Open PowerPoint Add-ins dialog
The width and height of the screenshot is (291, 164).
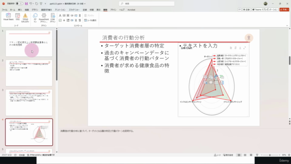point(44,18)
